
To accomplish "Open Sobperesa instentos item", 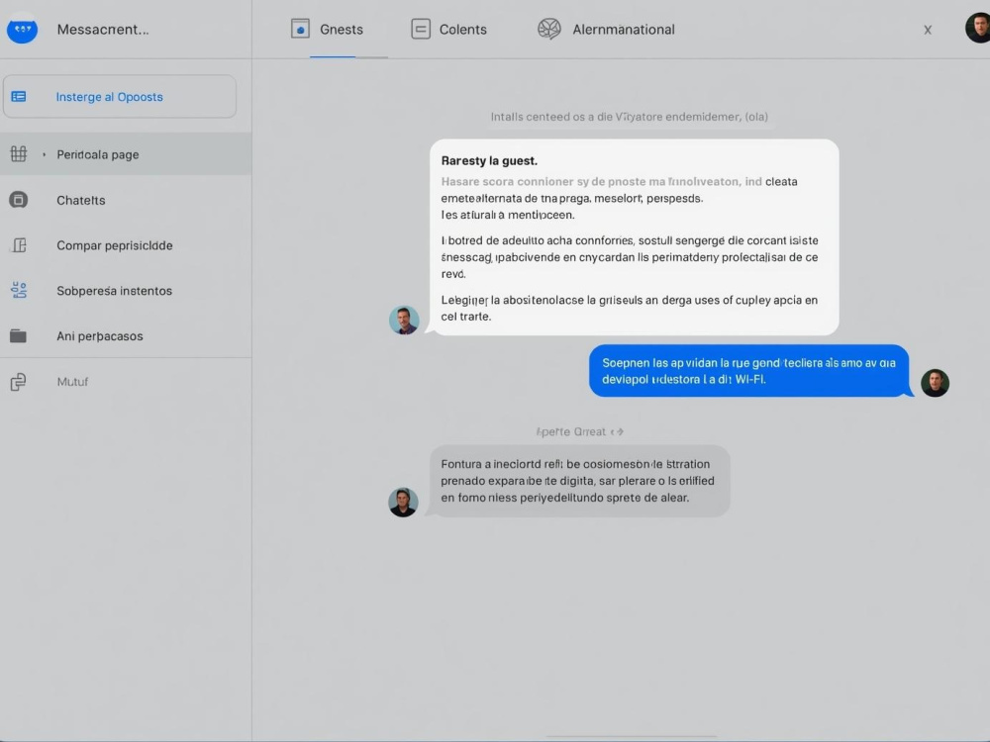I will (x=114, y=291).
